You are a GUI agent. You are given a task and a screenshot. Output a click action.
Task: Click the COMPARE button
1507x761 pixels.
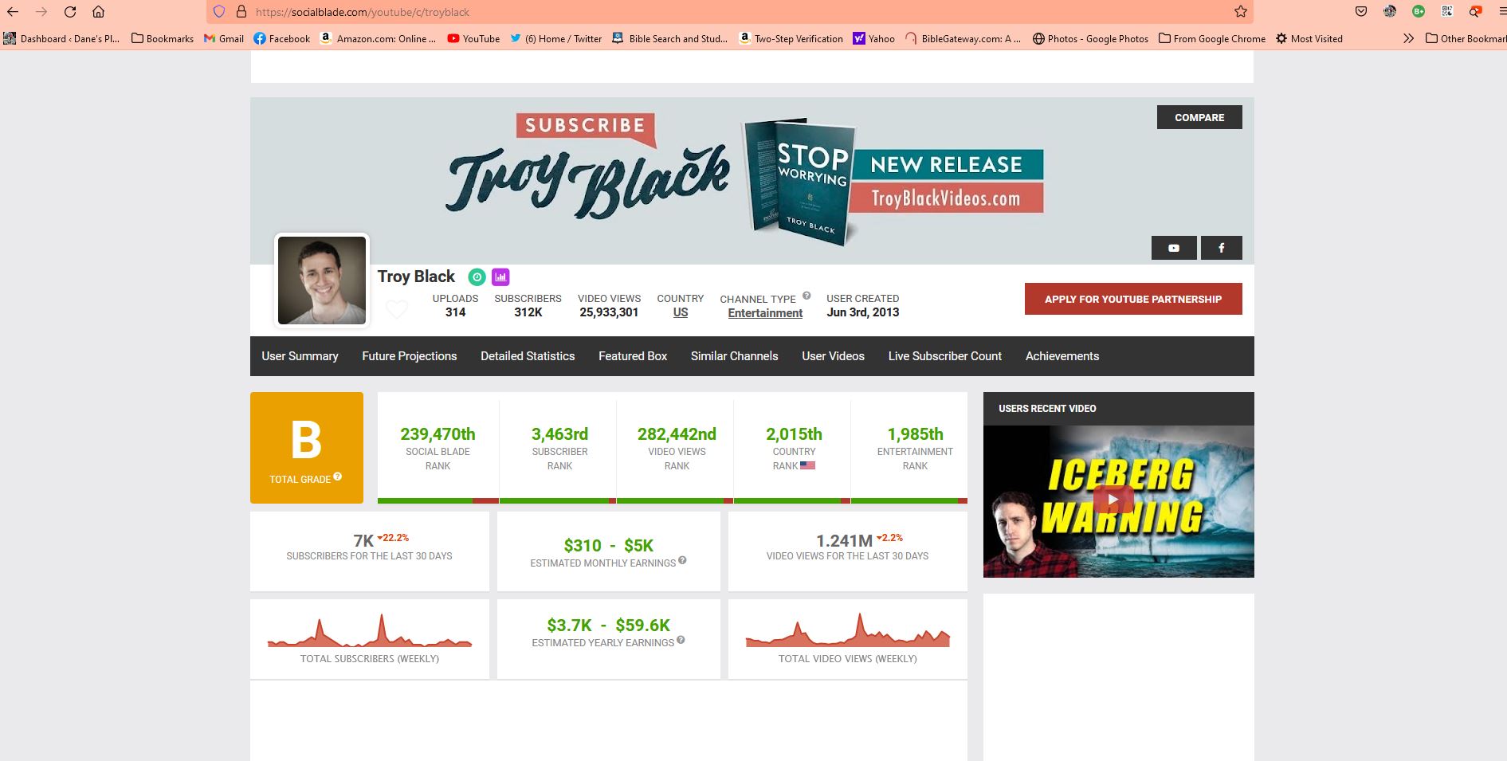1199,117
